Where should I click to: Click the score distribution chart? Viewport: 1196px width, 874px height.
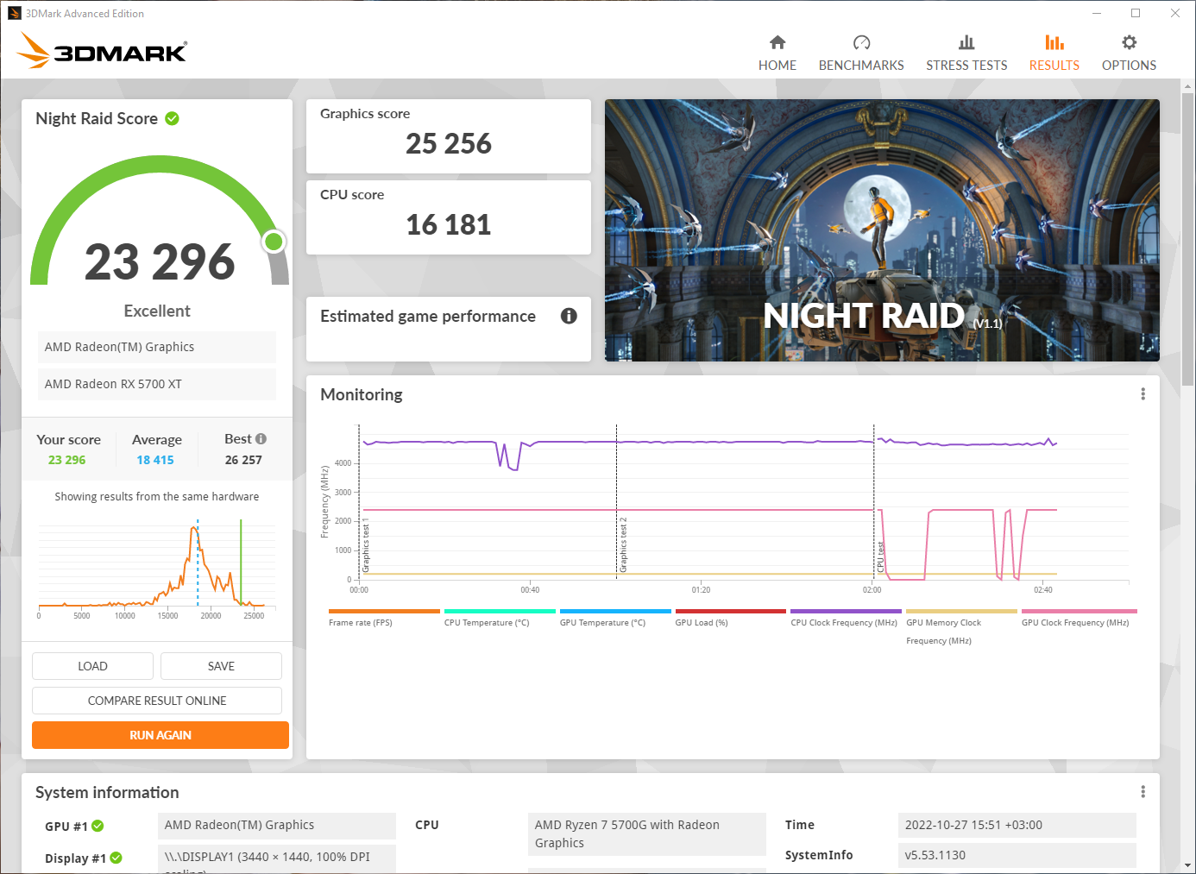click(x=157, y=567)
